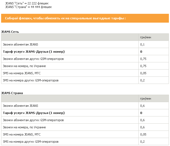Click the "JEANS Сеть" table heading
Screen dimensions: 170x146
click(10, 32)
